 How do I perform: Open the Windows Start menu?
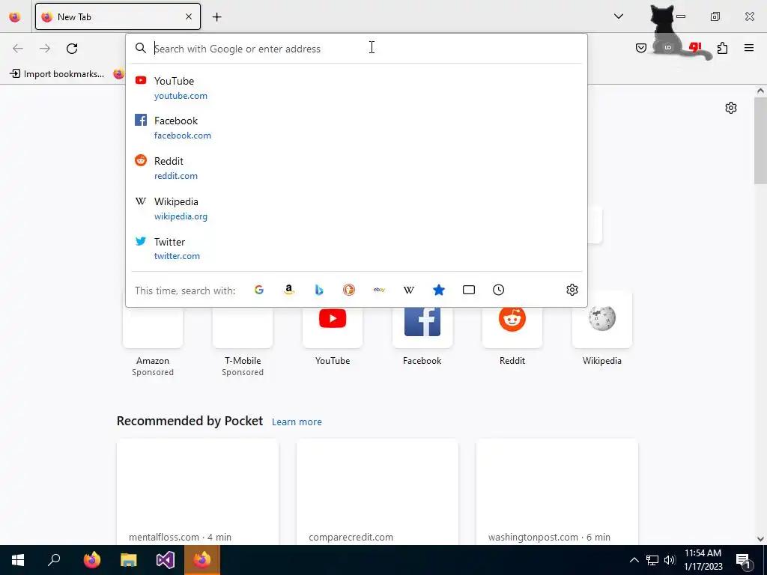18,560
